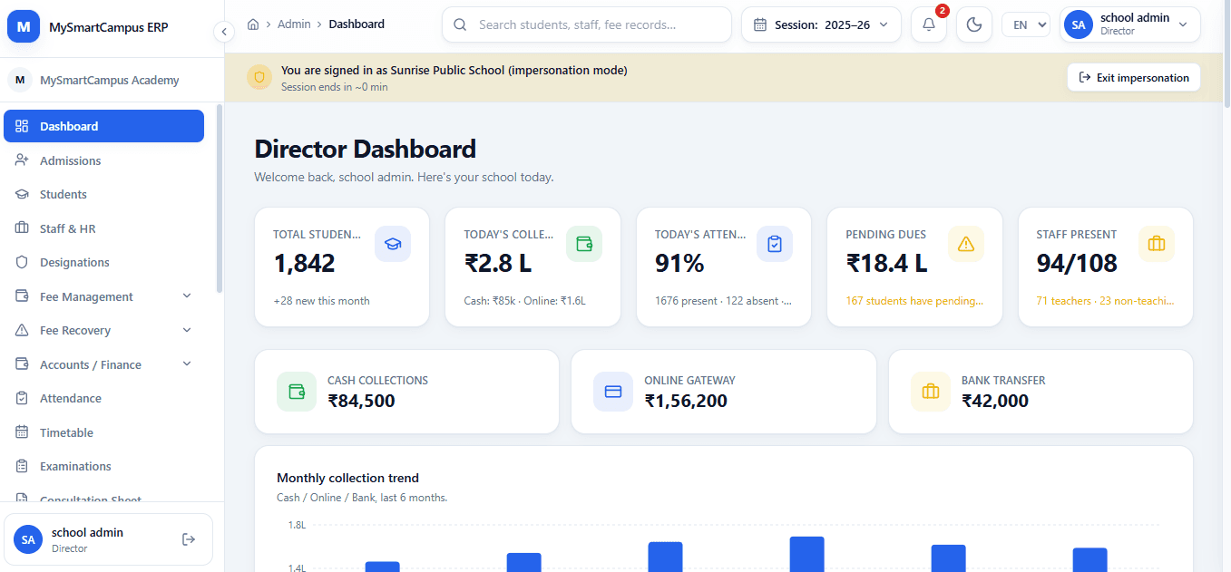Click the '71 teachers · 23 non-teaching' text

(x=1105, y=301)
